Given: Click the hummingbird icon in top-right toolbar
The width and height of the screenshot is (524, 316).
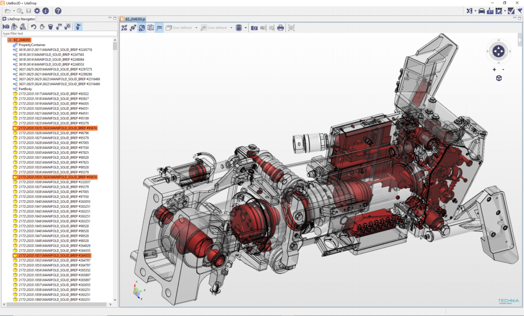Looking at the screenshot, I should (520, 11).
